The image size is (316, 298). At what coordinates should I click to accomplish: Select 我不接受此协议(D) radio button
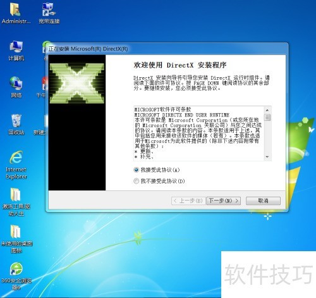[137, 181]
